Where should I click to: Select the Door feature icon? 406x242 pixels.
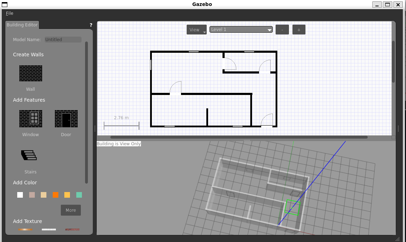[66, 119]
